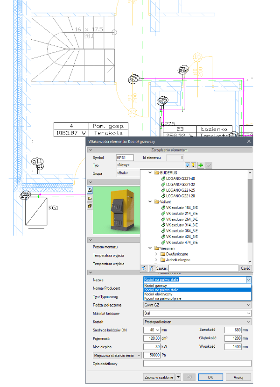Collapse the BUDERUS tree node

(x=150, y=173)
